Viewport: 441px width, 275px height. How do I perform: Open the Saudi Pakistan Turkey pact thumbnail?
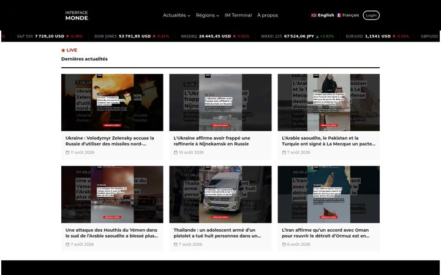328,103
